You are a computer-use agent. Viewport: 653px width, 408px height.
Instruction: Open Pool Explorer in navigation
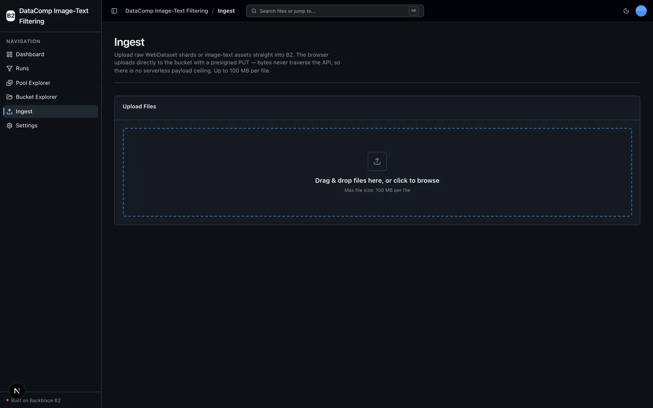51,83
